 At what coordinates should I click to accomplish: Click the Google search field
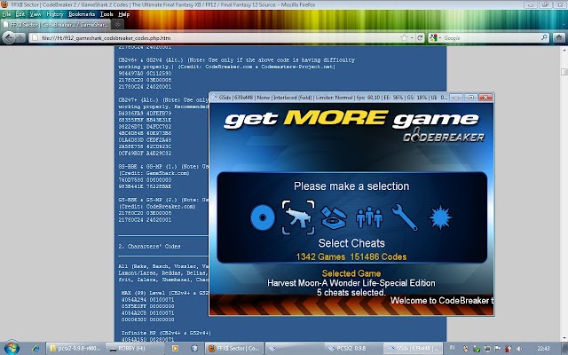click(x=491, y=37)
